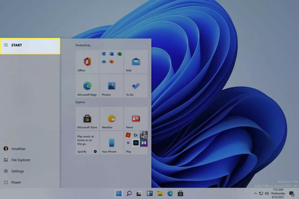Open the Power options
Viewport: 299px width, 199px height.
pyautogui.click(x=30, y=182)
